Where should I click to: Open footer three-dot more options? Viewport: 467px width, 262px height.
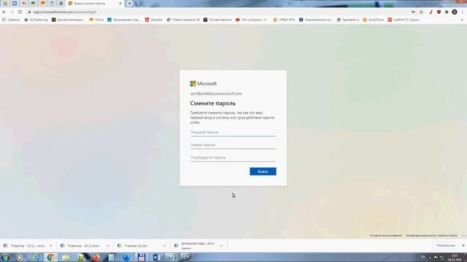click(463, 236)
